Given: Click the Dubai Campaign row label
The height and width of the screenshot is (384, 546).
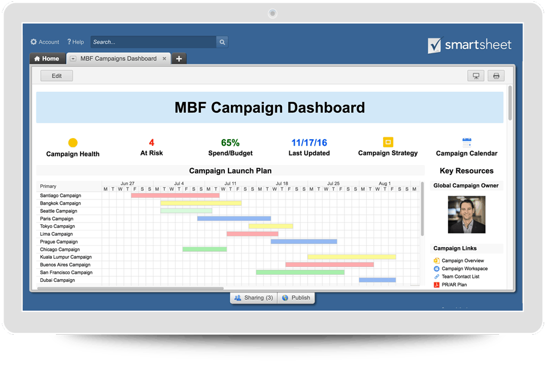Looking at the screenshot, I should pyautogui.click(x=58, y=280).
